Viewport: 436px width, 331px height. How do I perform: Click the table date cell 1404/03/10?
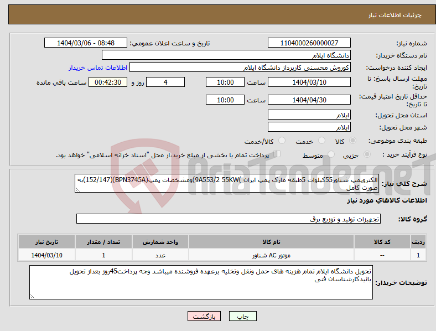tap(46, 255)
